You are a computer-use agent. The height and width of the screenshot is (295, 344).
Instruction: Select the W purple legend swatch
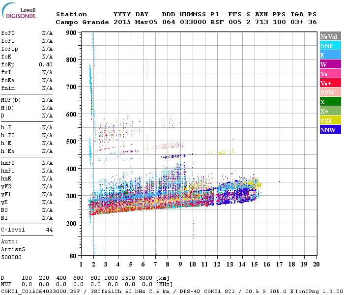point(330,64)
